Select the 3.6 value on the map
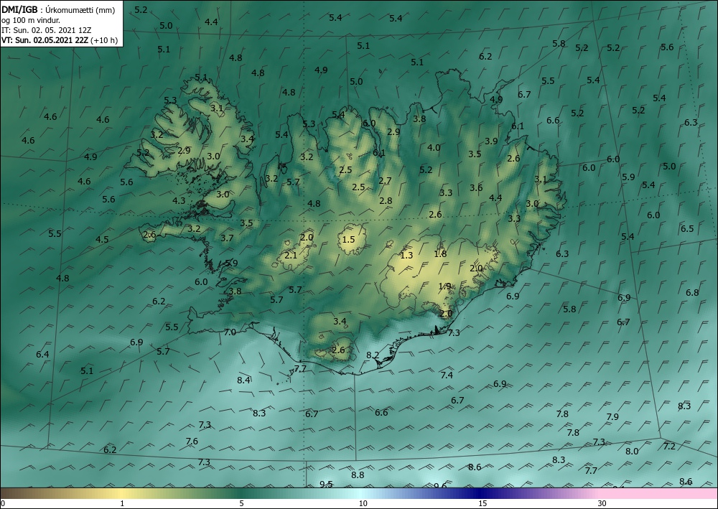The image size is (718, 509). pyautogui.click(x=476, y=187)
